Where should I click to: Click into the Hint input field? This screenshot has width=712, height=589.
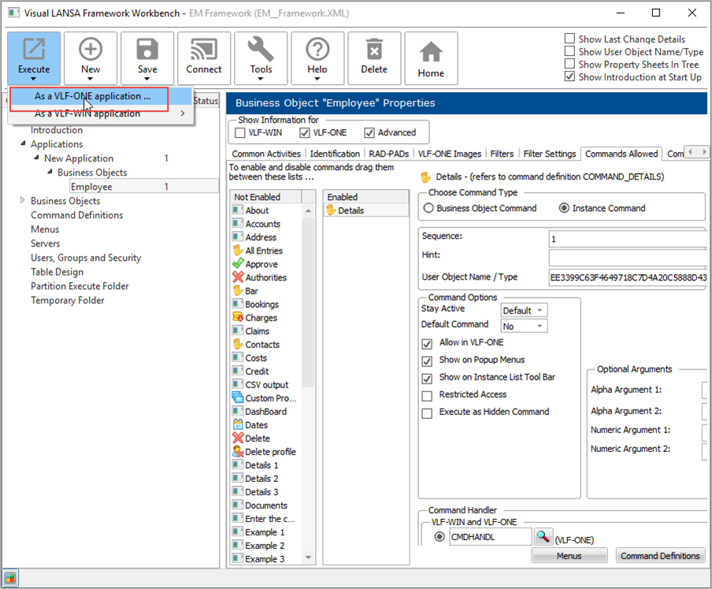coord(626,257)
